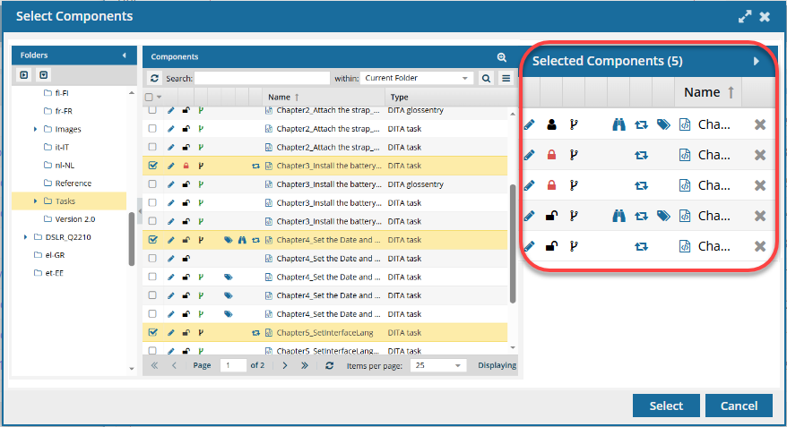Remove the first selected component with its X
This screenshot has width=787, height=427.
760,124
